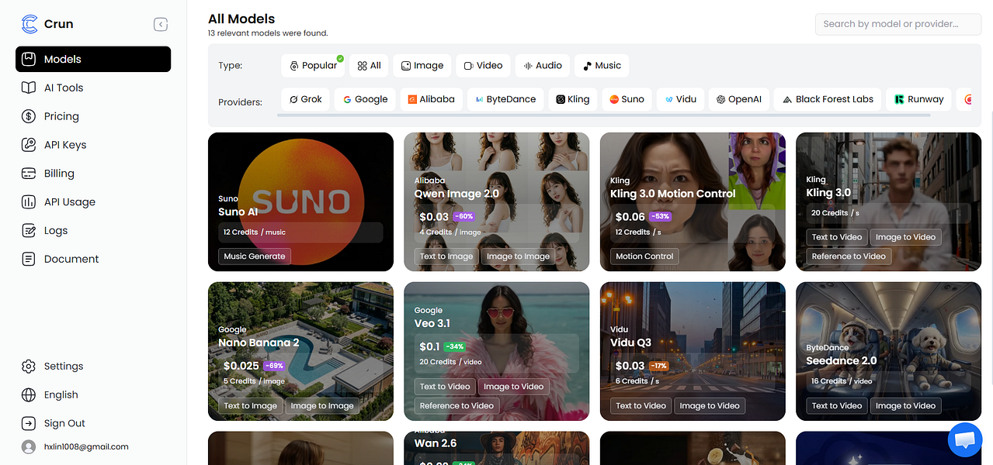Click Music Generate tag on Suno AI

[255, 256]
